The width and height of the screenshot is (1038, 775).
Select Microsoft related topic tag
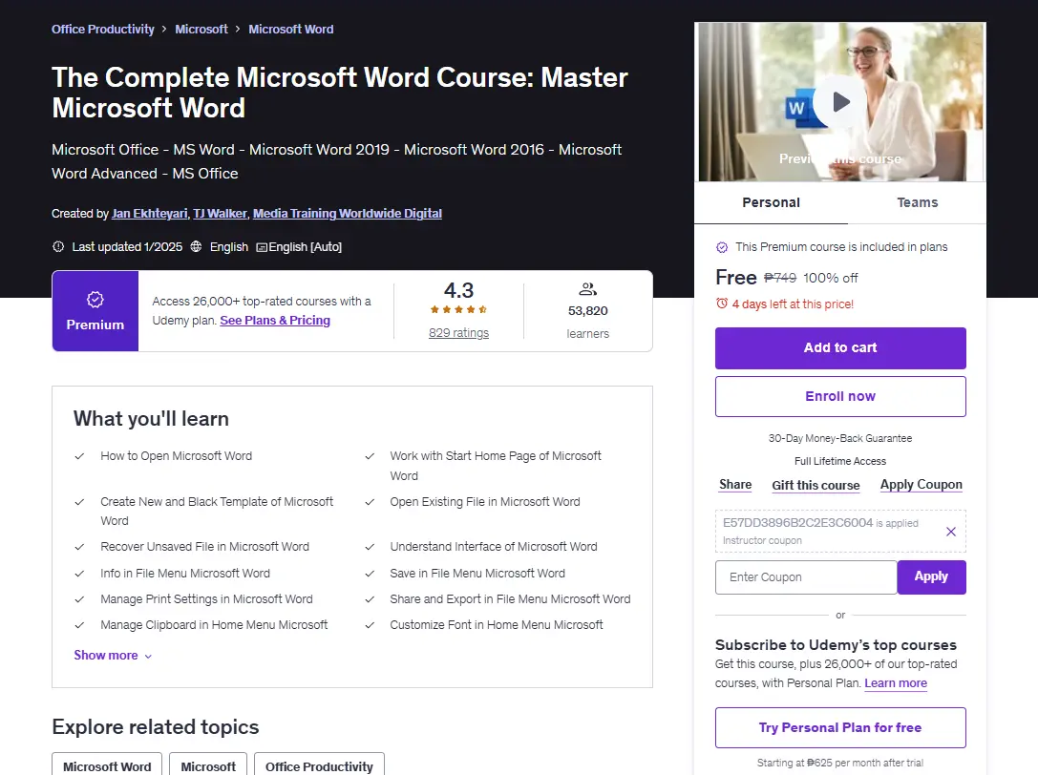pos(208,765)
